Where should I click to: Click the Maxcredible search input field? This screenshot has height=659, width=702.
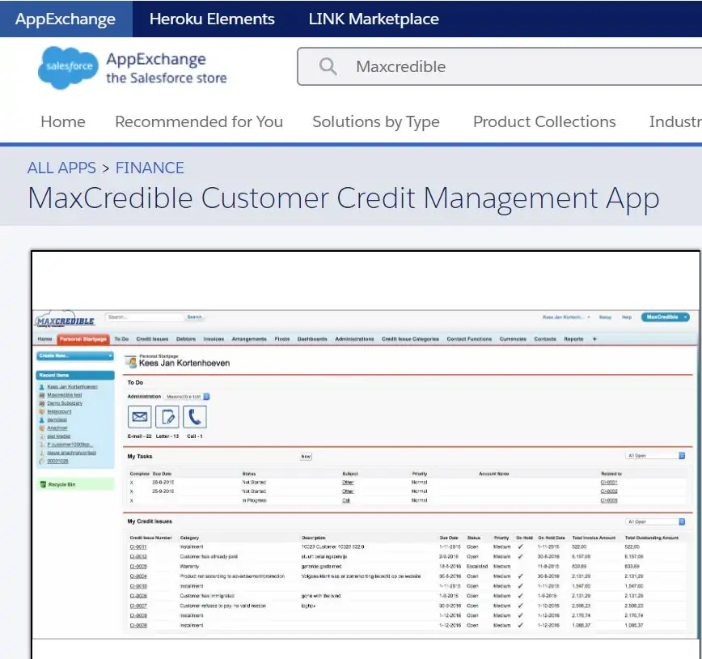518,66
